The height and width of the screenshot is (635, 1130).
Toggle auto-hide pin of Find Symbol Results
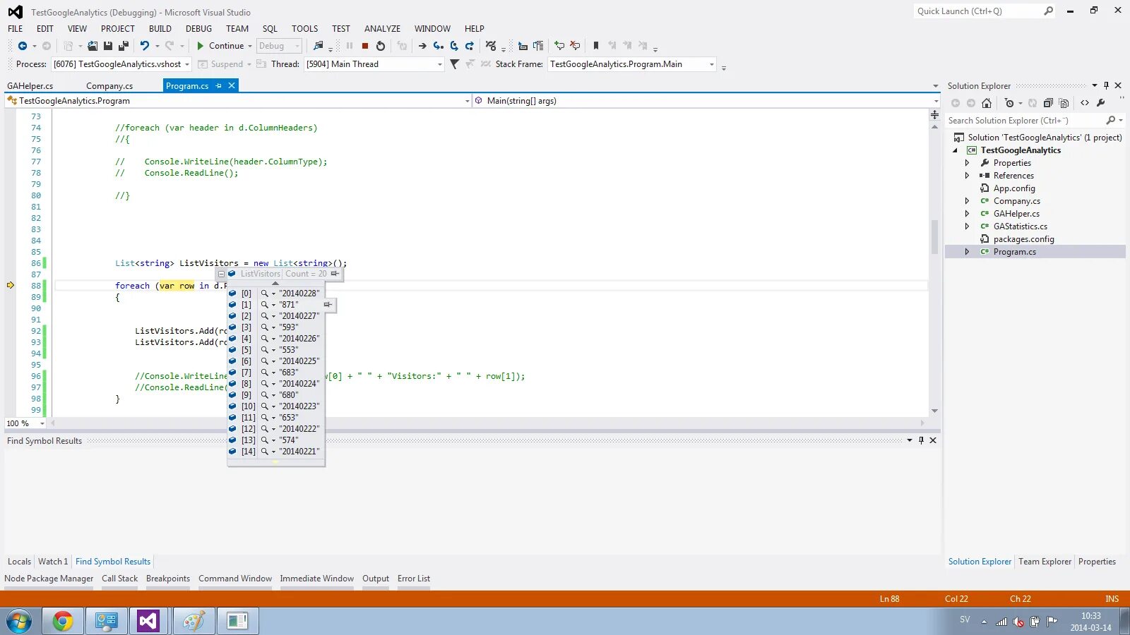click(x=921, y=440)
